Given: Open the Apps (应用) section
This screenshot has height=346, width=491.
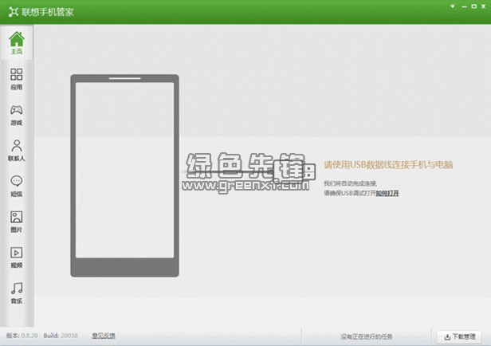Looking at the screenshot, I should [x=17, y=79].
